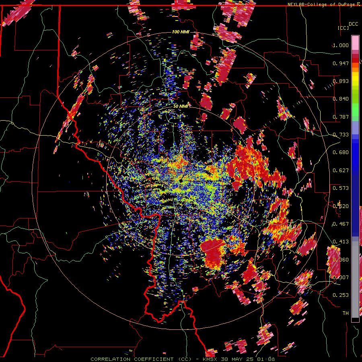Image resolution: width=362 pixels, height=362 pixels.
Task: Click the 1.000 value on the scale
Action: point(341,45)
